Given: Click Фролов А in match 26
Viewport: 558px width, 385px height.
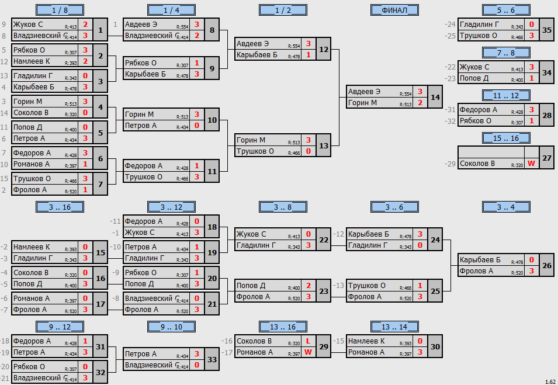Looking at the screenshot, I should [476, 271].
